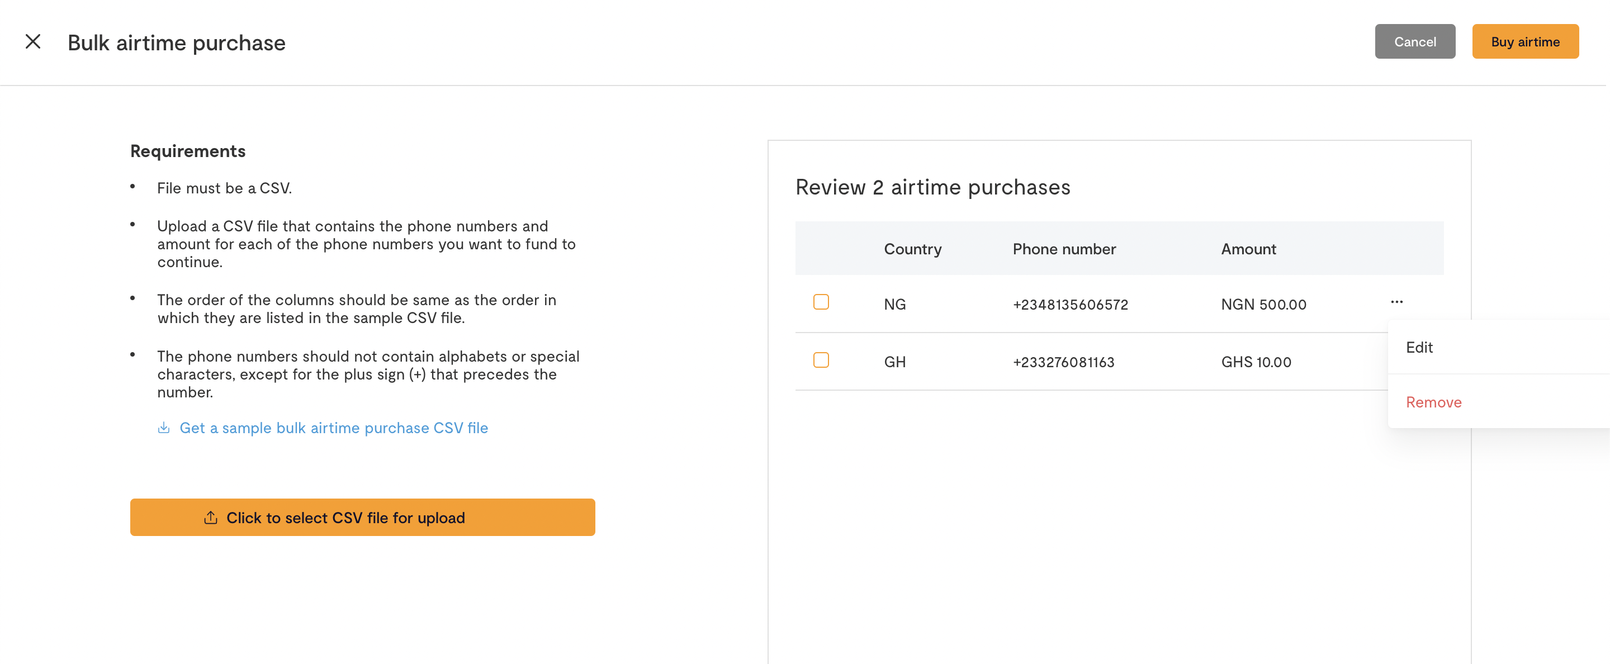The image size is (1610, 664).
Task: Open the three-dot menu for NG row
Action: [x=1397, y=302]
